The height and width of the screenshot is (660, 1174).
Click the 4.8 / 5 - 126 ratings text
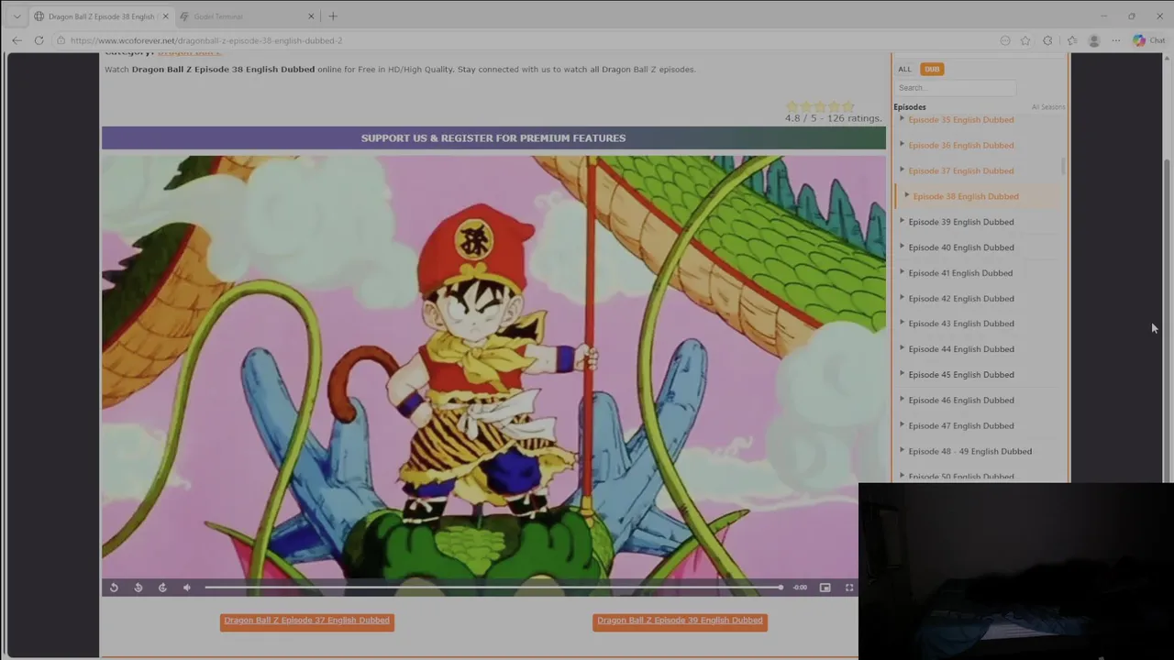click(x=833, y=118)
